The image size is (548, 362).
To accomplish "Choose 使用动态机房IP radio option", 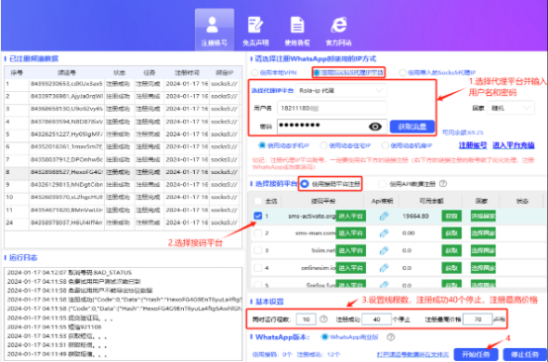I will 385,145.
